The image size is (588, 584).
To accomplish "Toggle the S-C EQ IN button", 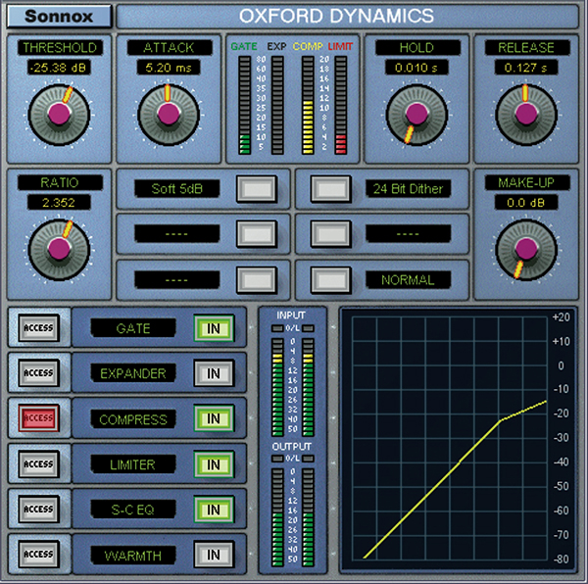I will pyautogui.click(x=212, y=510).
